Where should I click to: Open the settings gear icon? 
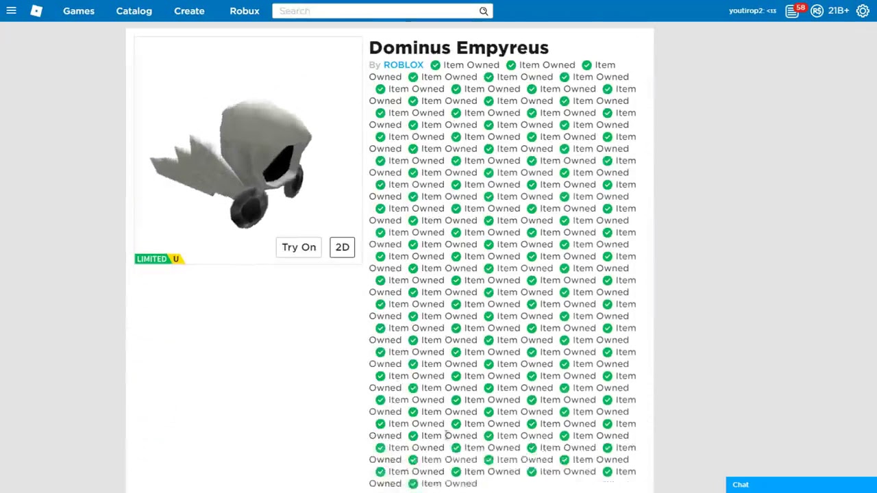[863, 11]
